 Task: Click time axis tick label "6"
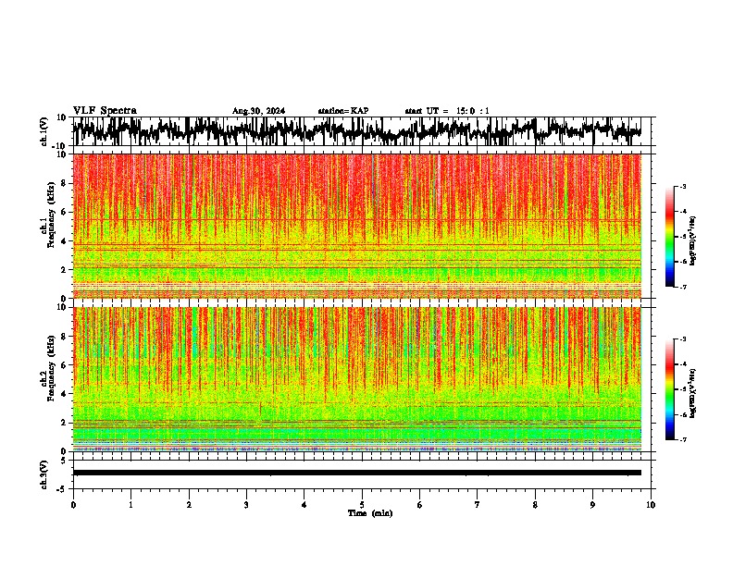click(x=419, y=505)
